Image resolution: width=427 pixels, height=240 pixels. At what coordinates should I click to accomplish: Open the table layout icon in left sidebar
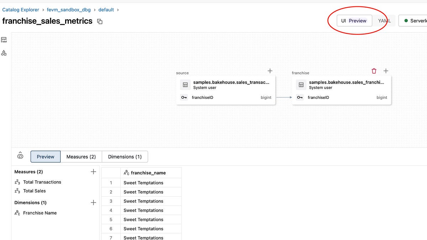4,39
